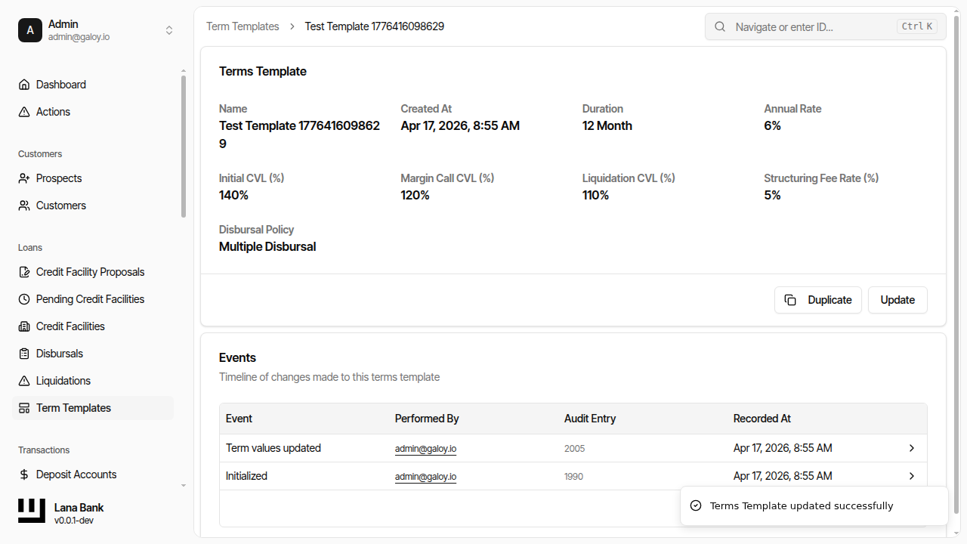This screenshot has width=967, height=544.
Task: Click the Customers people icon
Action: [24, 206]
